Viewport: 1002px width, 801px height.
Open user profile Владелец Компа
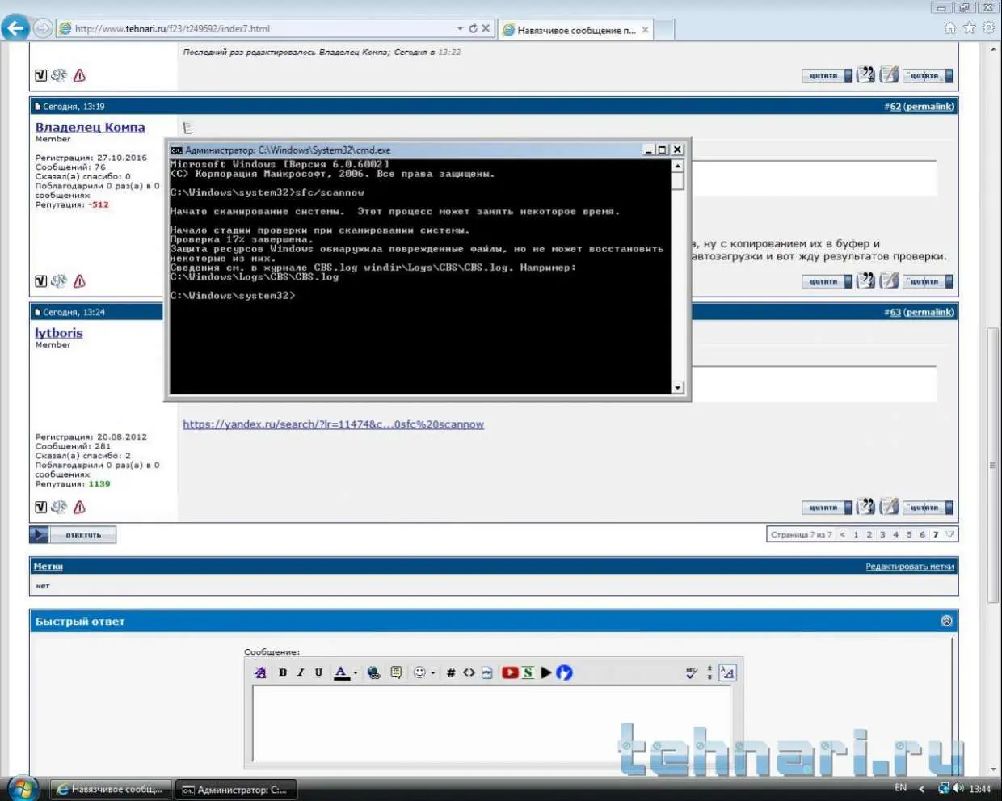click(x=91, y=128)
